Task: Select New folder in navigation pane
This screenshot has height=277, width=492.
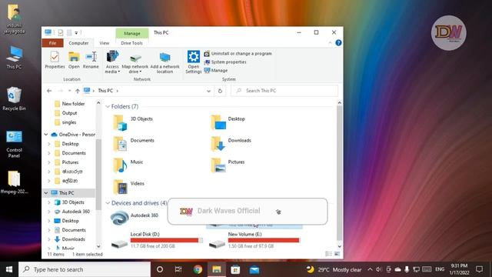Action: point(70,104)
